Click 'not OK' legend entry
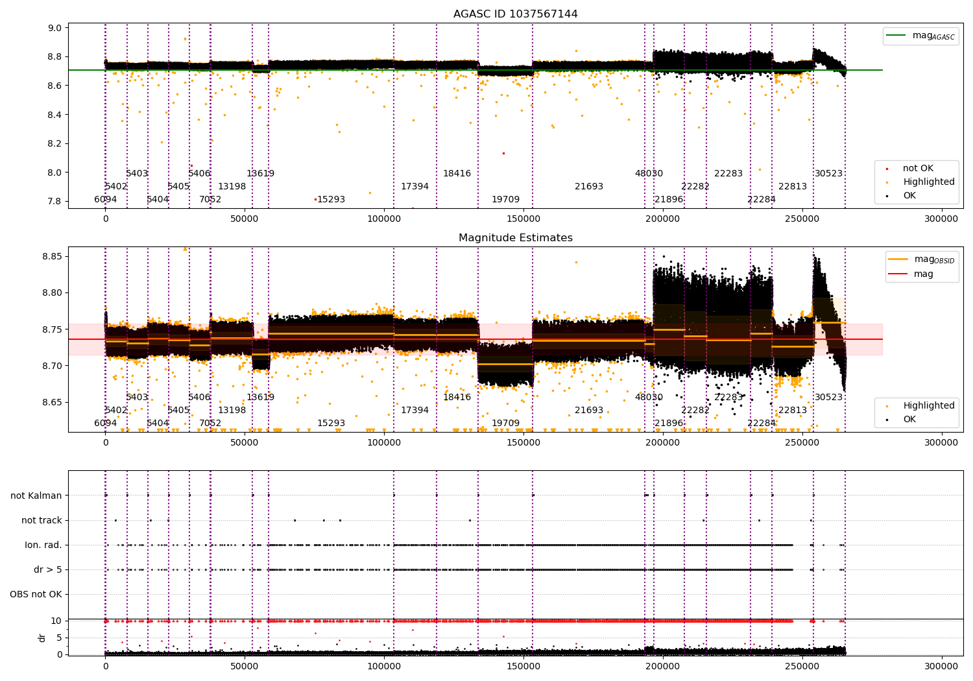The height and width of the screenshot is (681, 973). click(x=908, y=169)
